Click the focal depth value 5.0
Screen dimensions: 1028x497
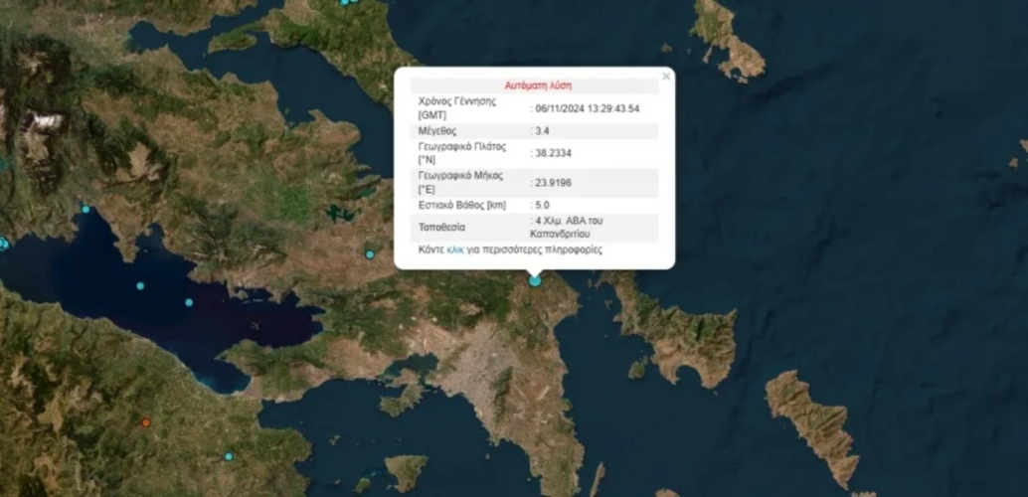tap(542, 205)
